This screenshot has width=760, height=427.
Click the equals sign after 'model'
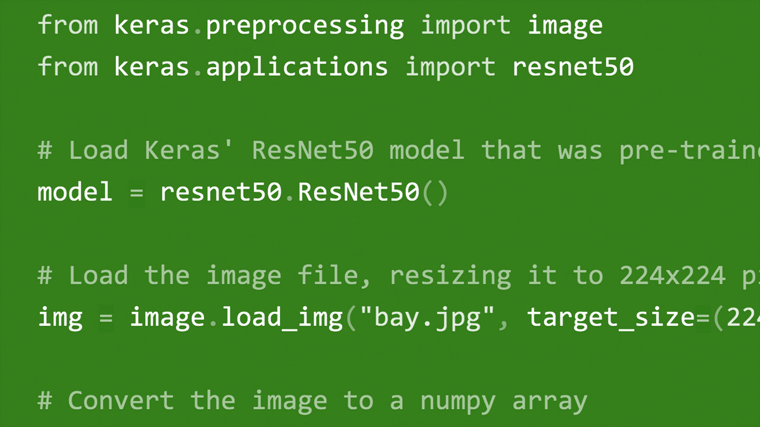click(x=137, y=192)
